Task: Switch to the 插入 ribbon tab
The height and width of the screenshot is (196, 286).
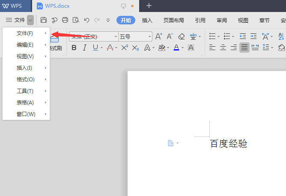Action: pos(147,20)
